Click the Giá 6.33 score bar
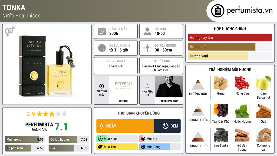Image resolution: width=277 pixels, height=156 pixels. [69, 148]
